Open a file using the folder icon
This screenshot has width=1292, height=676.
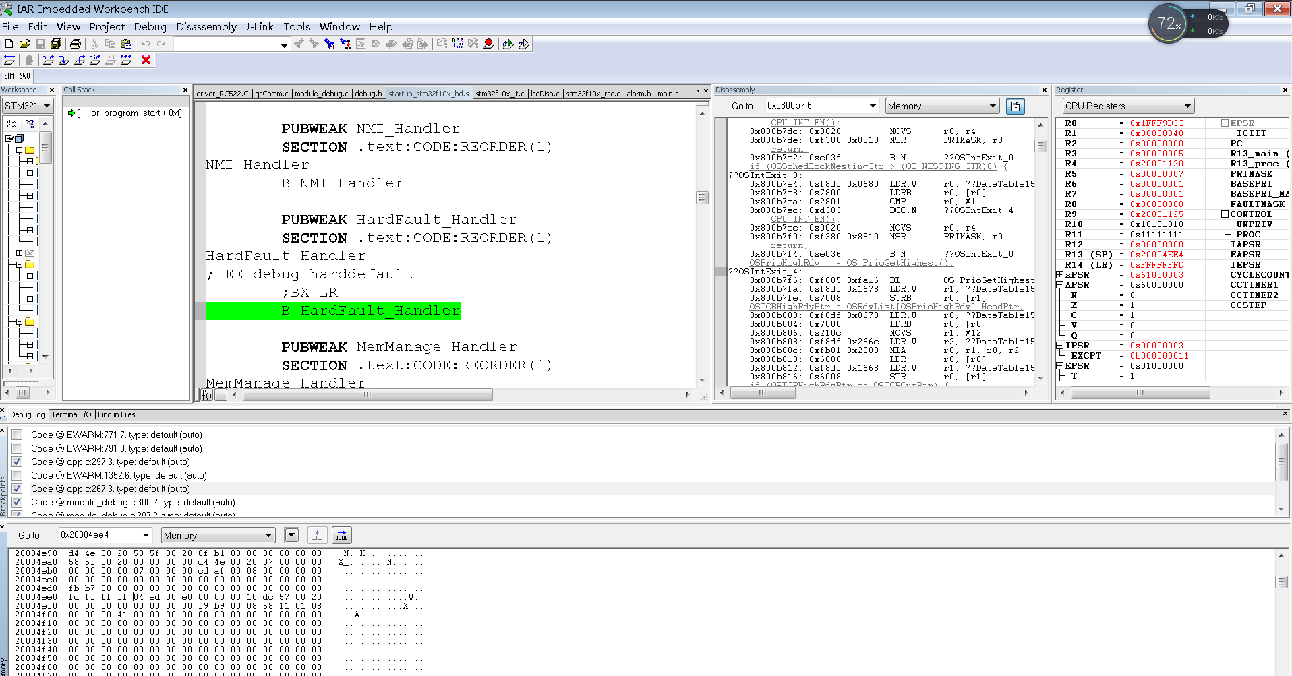[24, 44]
